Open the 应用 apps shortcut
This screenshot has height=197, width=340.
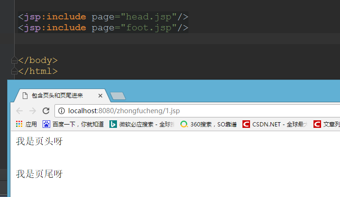coord(26,125)
